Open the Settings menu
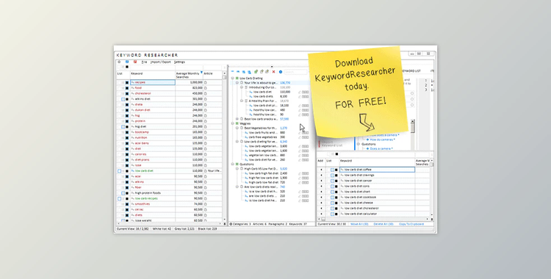 179,62
